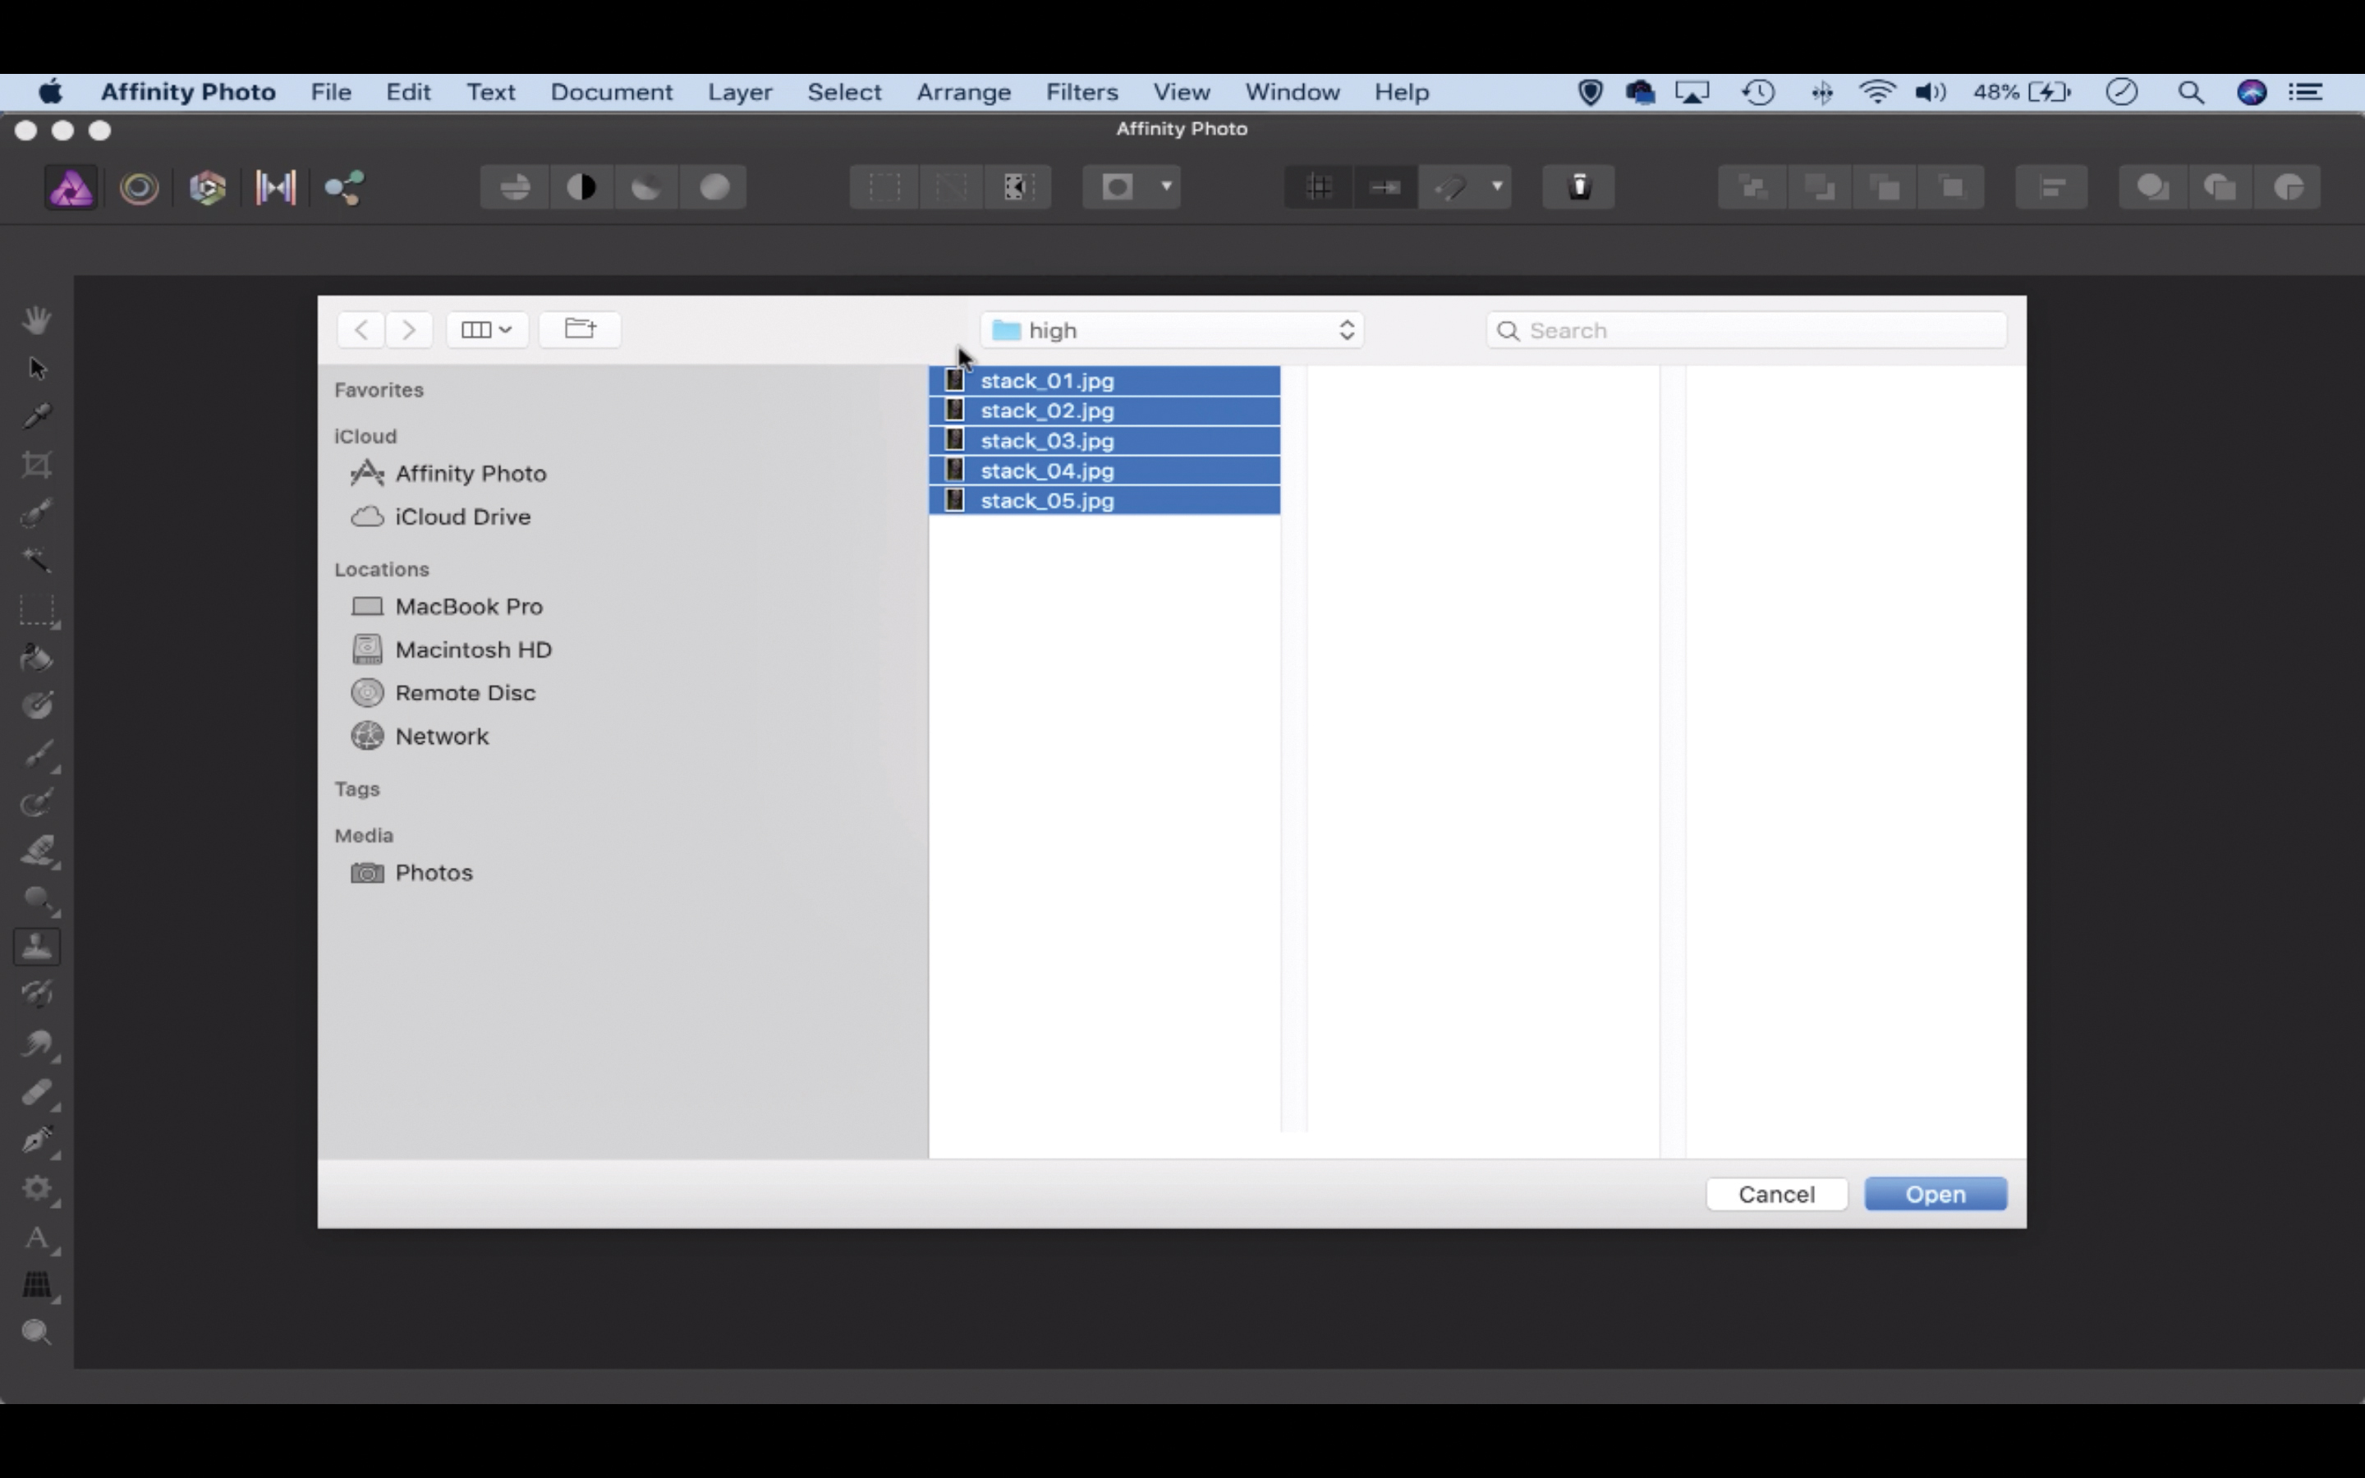Open the column view mode dropdown
Image resolution: width=2365 pixels, height=1478 pixels.
coord(487,329)
